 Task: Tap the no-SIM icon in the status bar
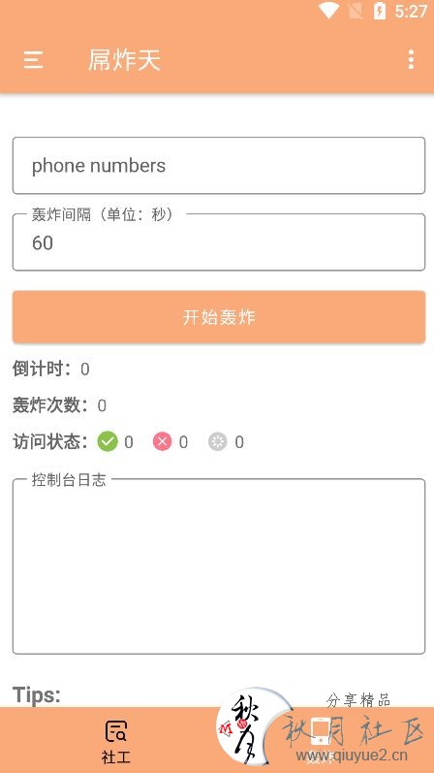(x=356, y=11)
